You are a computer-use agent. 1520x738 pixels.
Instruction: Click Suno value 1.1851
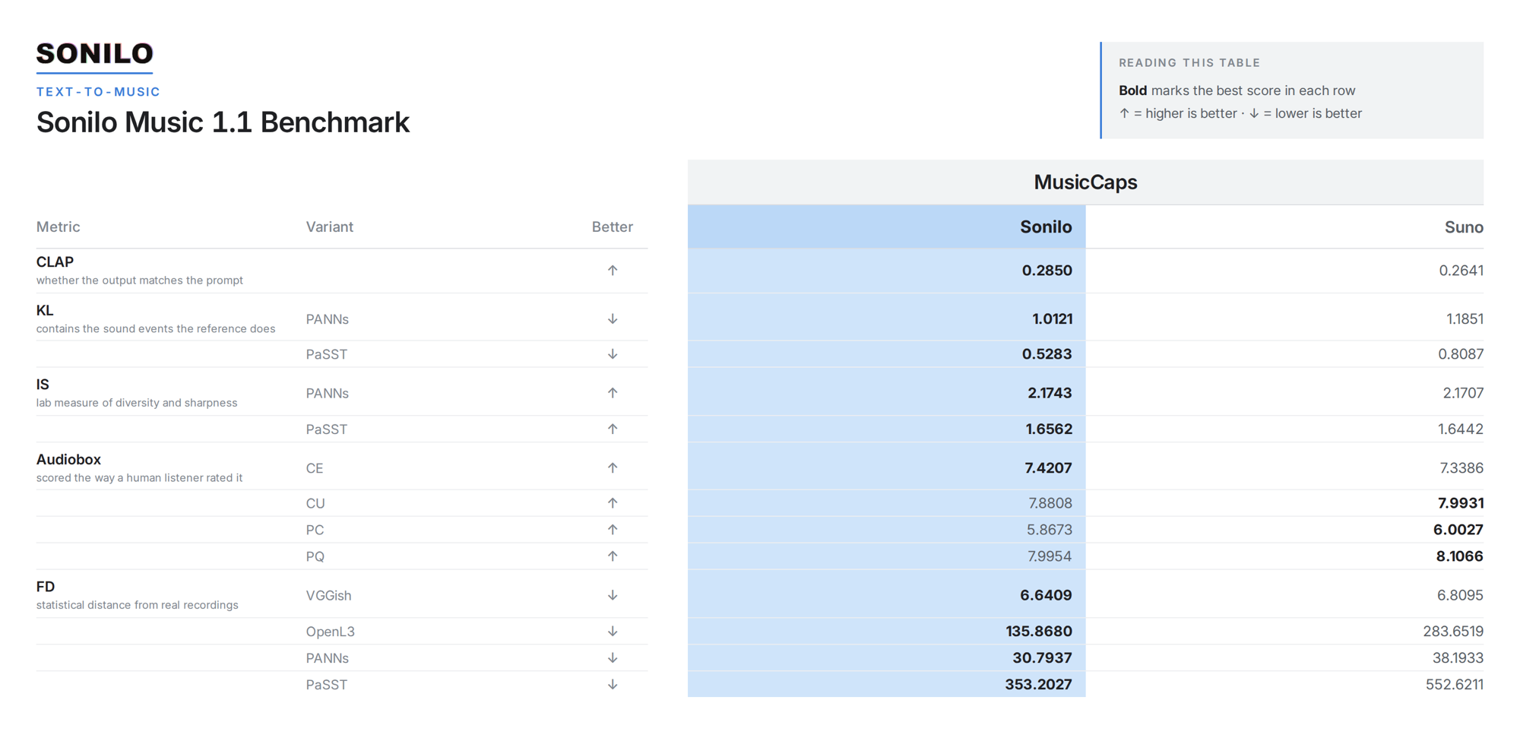click(x=1465, y=319)
